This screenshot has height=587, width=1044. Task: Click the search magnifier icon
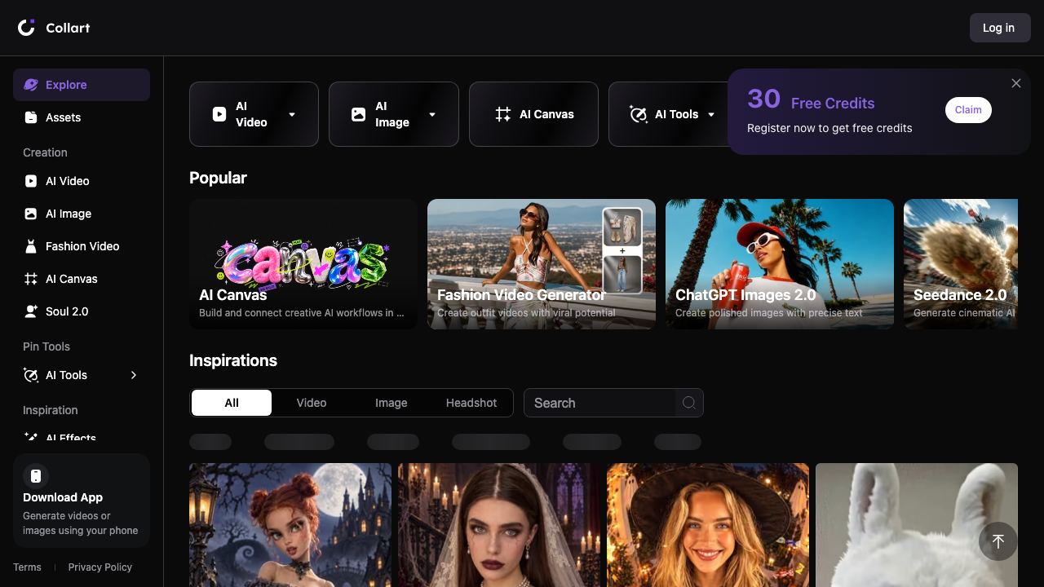point(689,403)
